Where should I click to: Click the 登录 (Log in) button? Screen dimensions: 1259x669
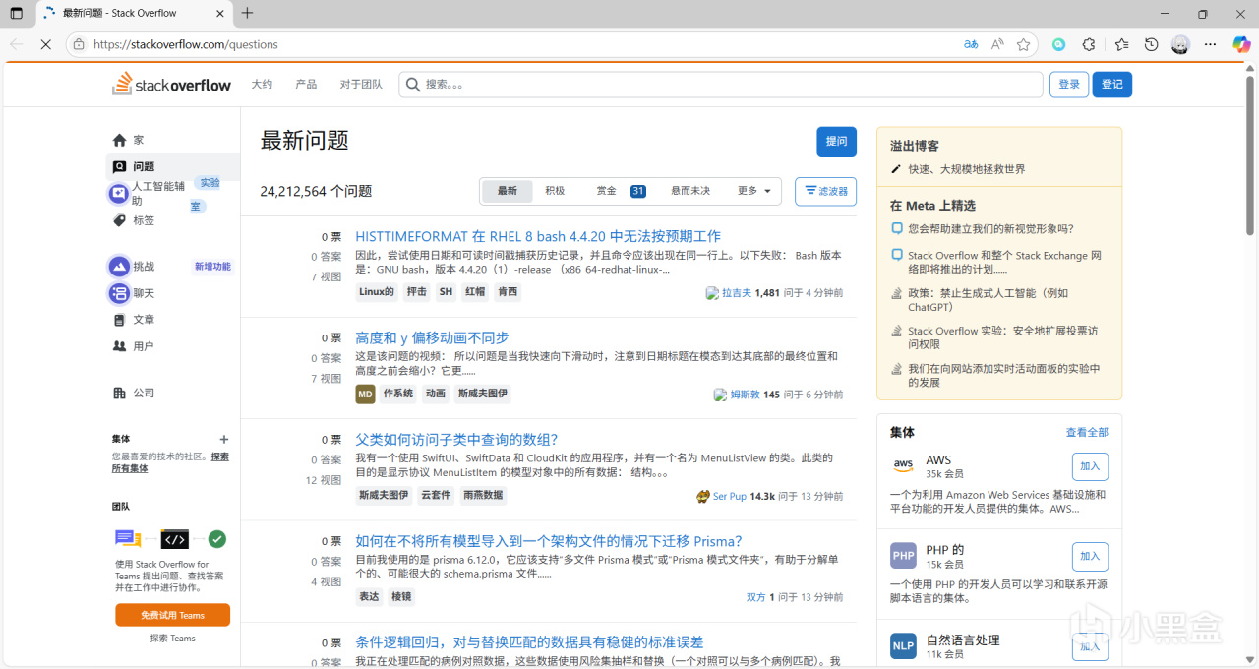pyautogui.click(x=1069, y=85)
